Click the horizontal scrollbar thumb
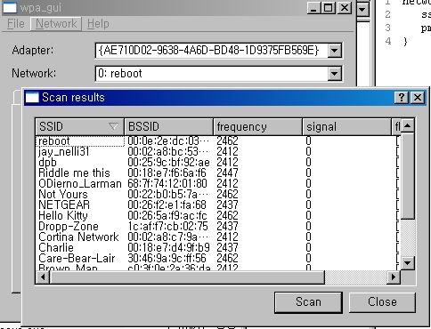The width and height of the screenshot is (431, 329). 187,277
